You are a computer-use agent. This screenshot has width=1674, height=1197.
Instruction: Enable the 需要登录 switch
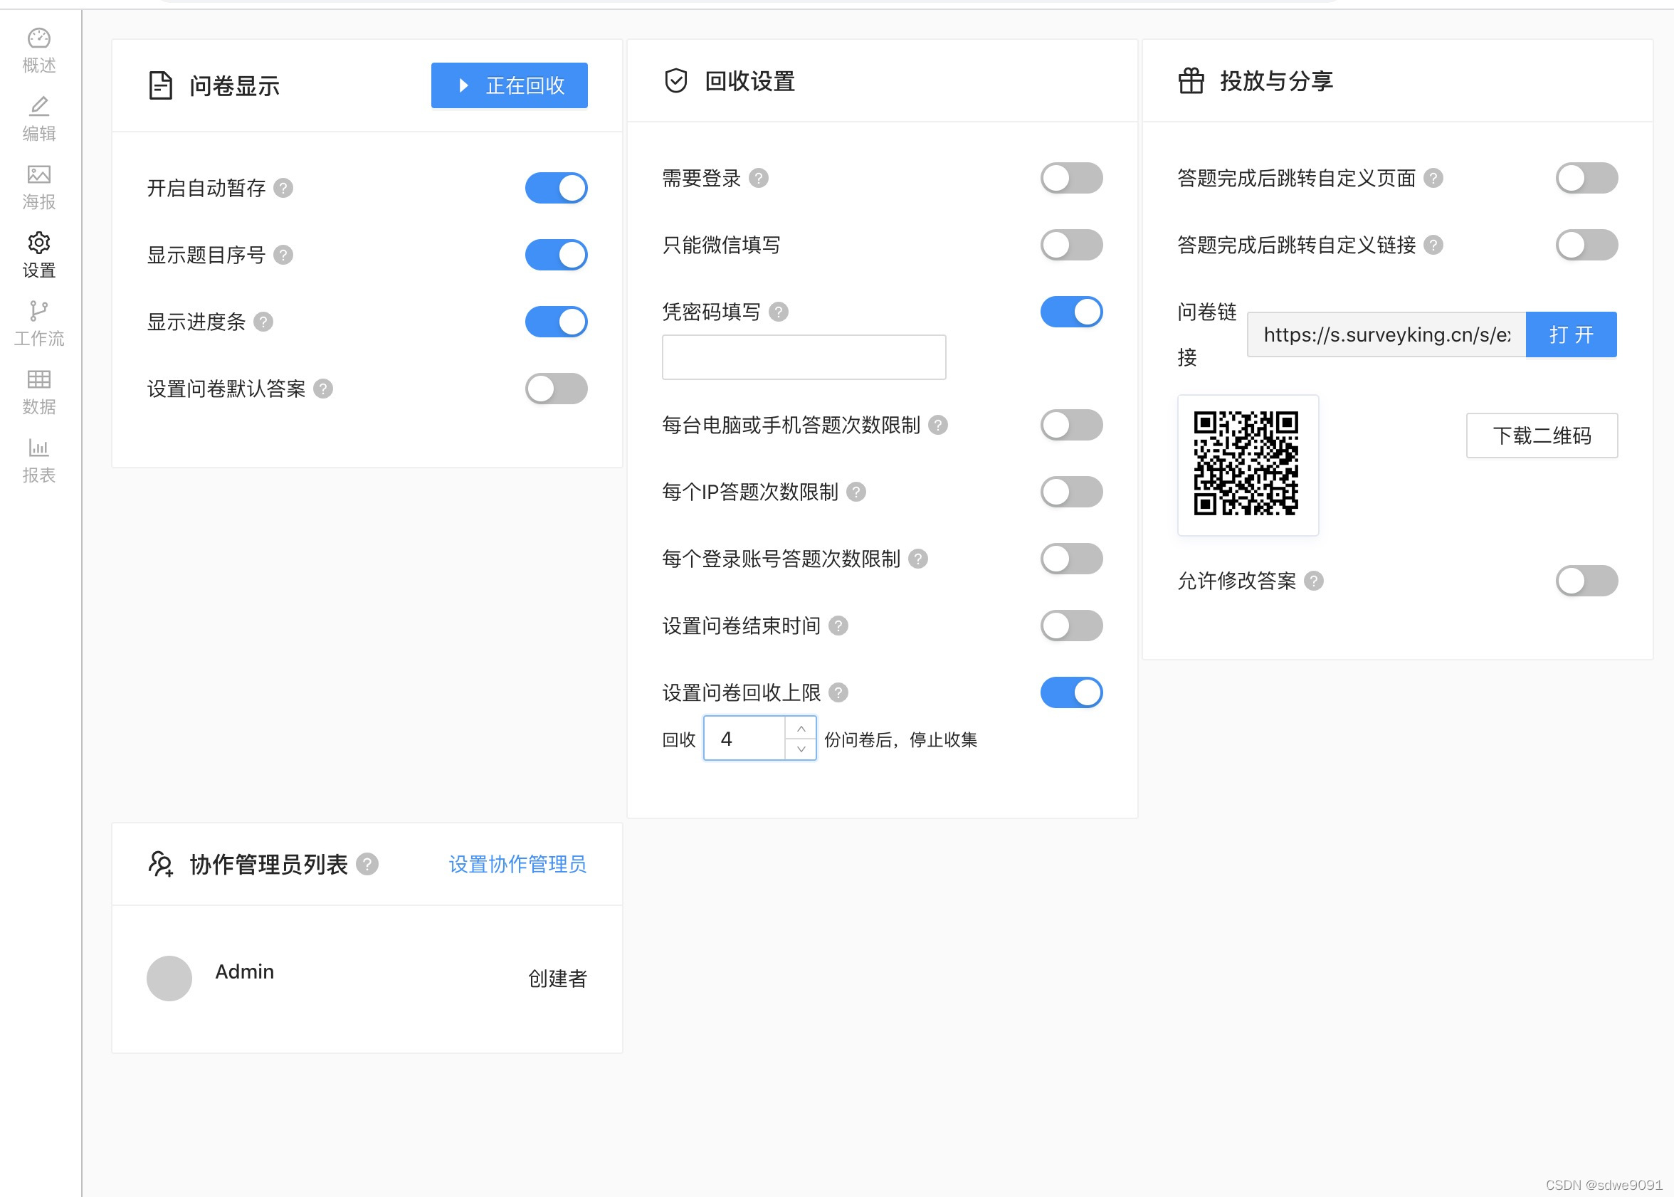1071,179
